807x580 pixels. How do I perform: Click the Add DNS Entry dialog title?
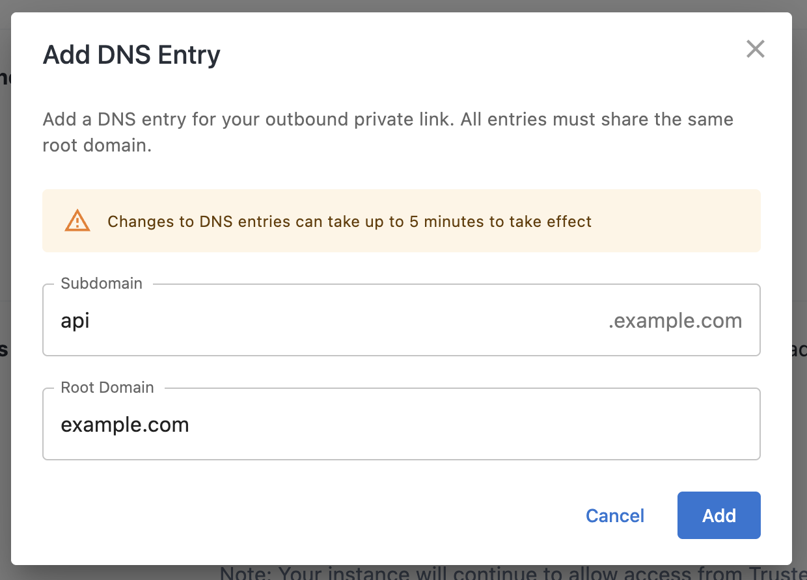[131, 55]
